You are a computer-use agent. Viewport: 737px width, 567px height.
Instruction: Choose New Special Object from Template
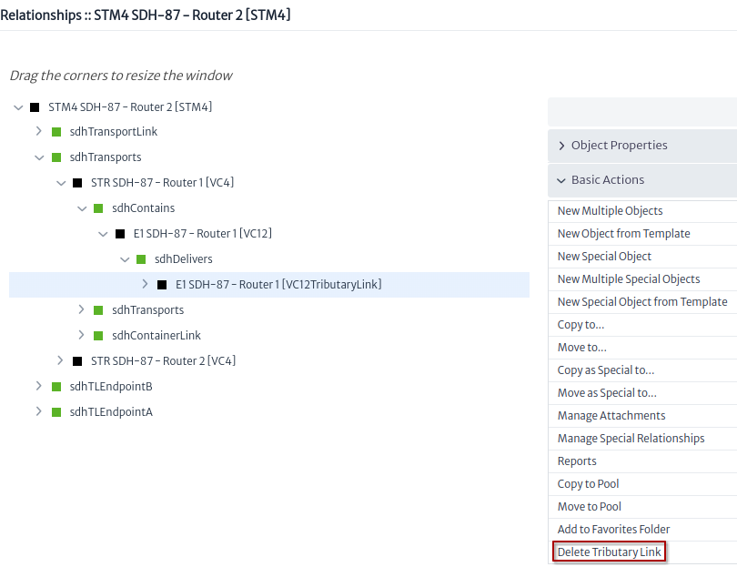(x=642, y=302)
